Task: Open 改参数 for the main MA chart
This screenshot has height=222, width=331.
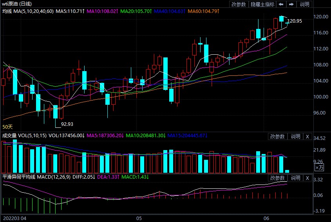Action: (x=239, y=4)
